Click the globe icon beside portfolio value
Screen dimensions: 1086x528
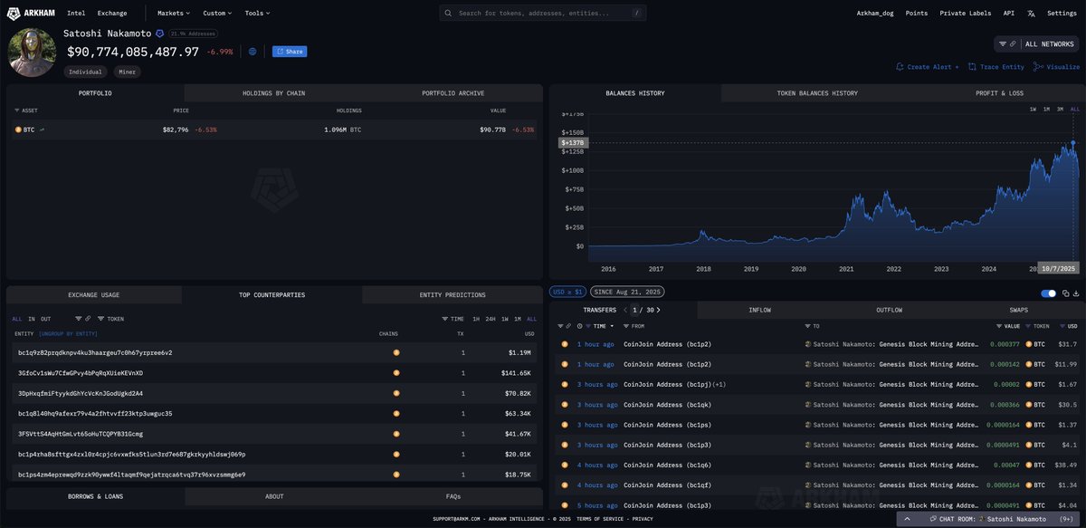pos(252,52)
